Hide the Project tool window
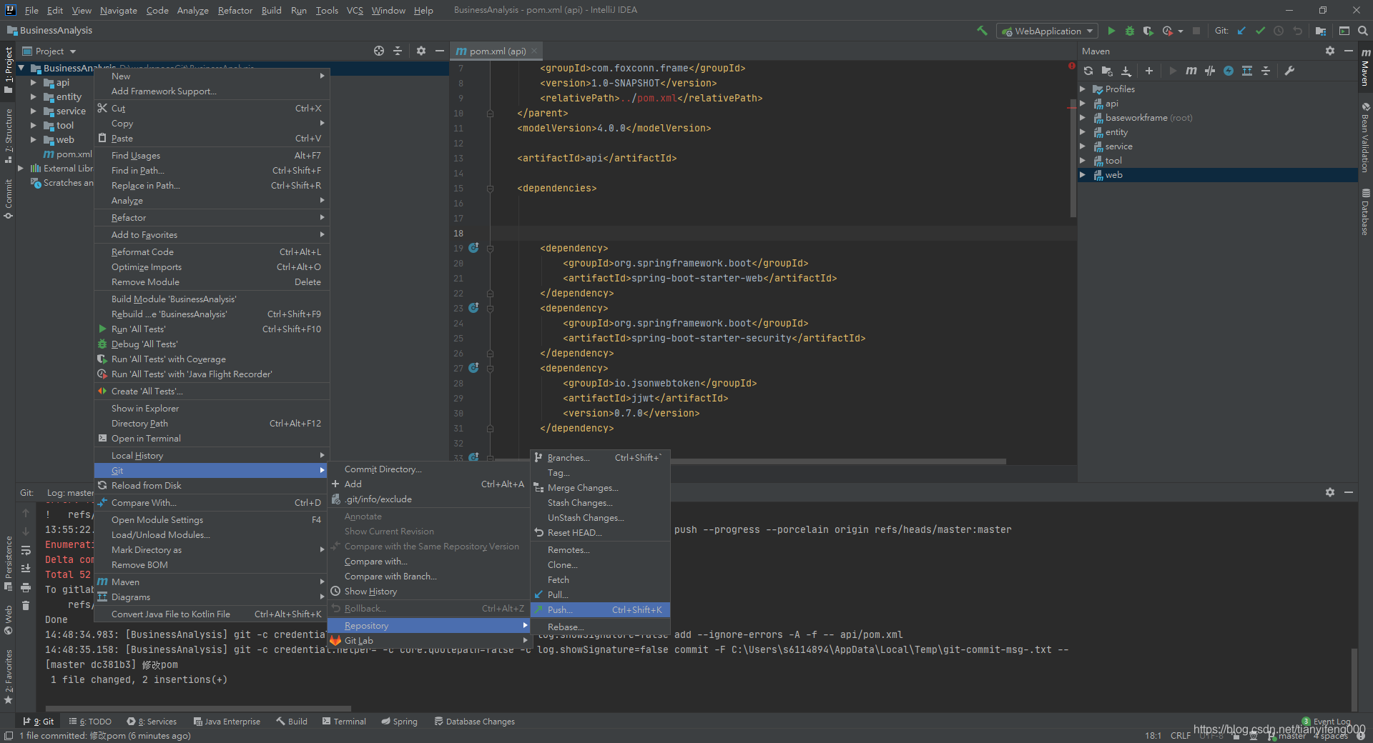 point(440,51)
